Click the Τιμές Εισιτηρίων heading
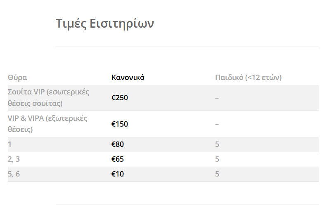The height and width of the screenshot is (205, 322). pyautogui.click(x=105, y=24)
